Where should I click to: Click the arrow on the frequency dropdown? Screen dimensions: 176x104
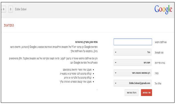pyautogui.click(x=116, y=63)
